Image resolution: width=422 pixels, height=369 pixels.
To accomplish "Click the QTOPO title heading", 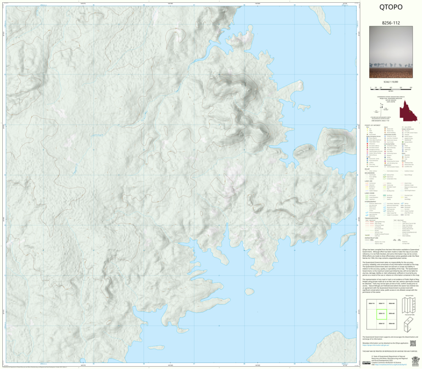I will point(391,7).
